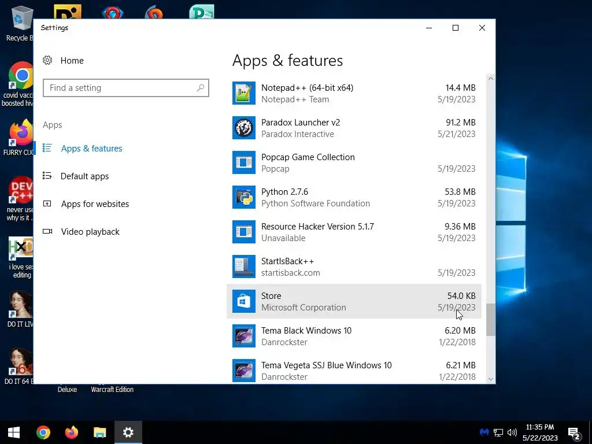Open Chrome from the taskbar
The image size is (592, 444).
pos(43,432)
